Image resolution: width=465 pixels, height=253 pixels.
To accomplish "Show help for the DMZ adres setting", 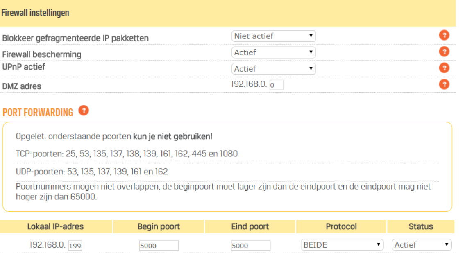I will (444, 84).
